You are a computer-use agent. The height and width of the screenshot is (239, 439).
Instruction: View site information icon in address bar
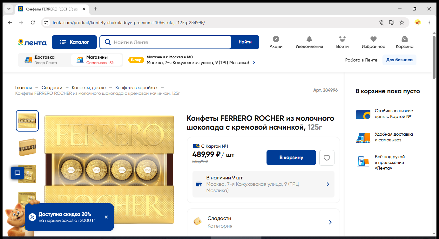[x=46, y=23]
